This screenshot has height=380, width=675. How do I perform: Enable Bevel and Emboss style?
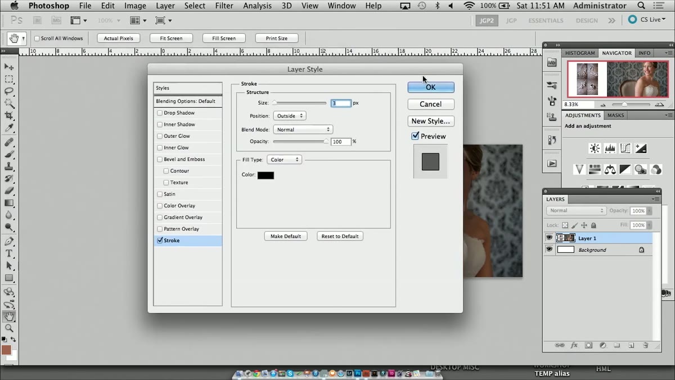160,159
